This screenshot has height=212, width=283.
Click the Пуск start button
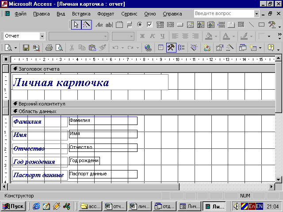[13, 206]
